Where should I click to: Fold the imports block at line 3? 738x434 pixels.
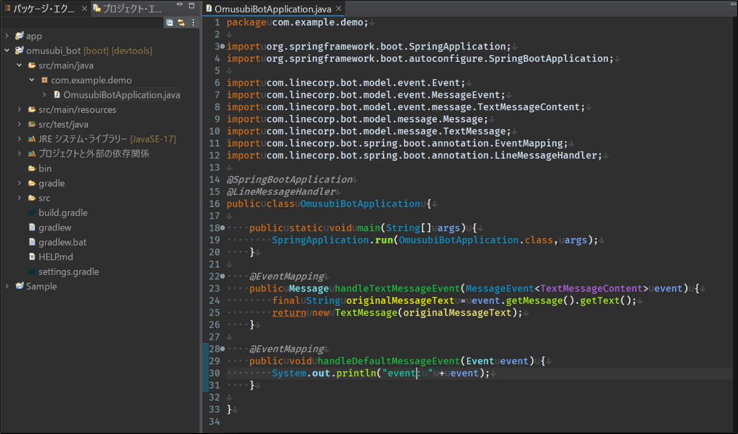(x=222, y=47)
